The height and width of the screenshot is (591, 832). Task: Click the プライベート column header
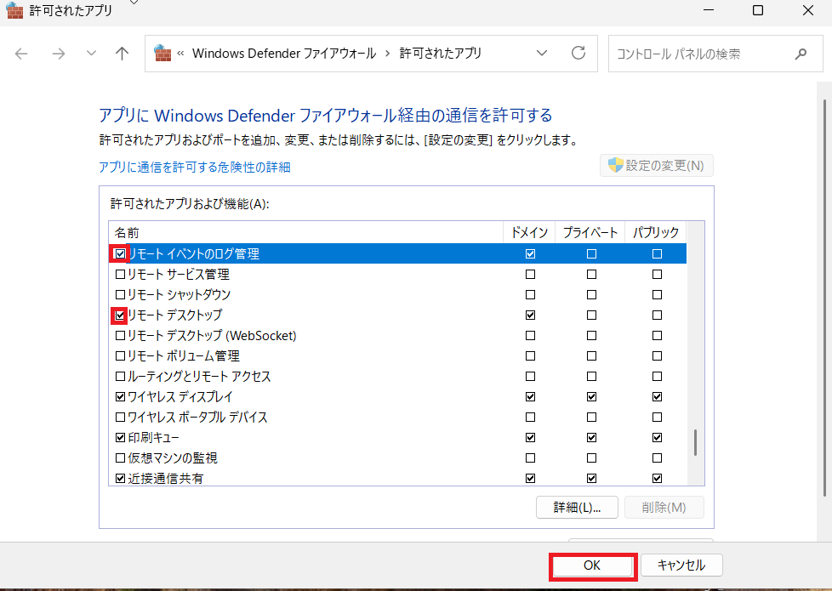click(x=590, y=232)
